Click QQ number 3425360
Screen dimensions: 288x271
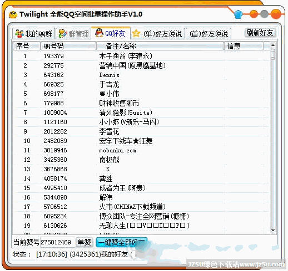[x=55, y=160]
